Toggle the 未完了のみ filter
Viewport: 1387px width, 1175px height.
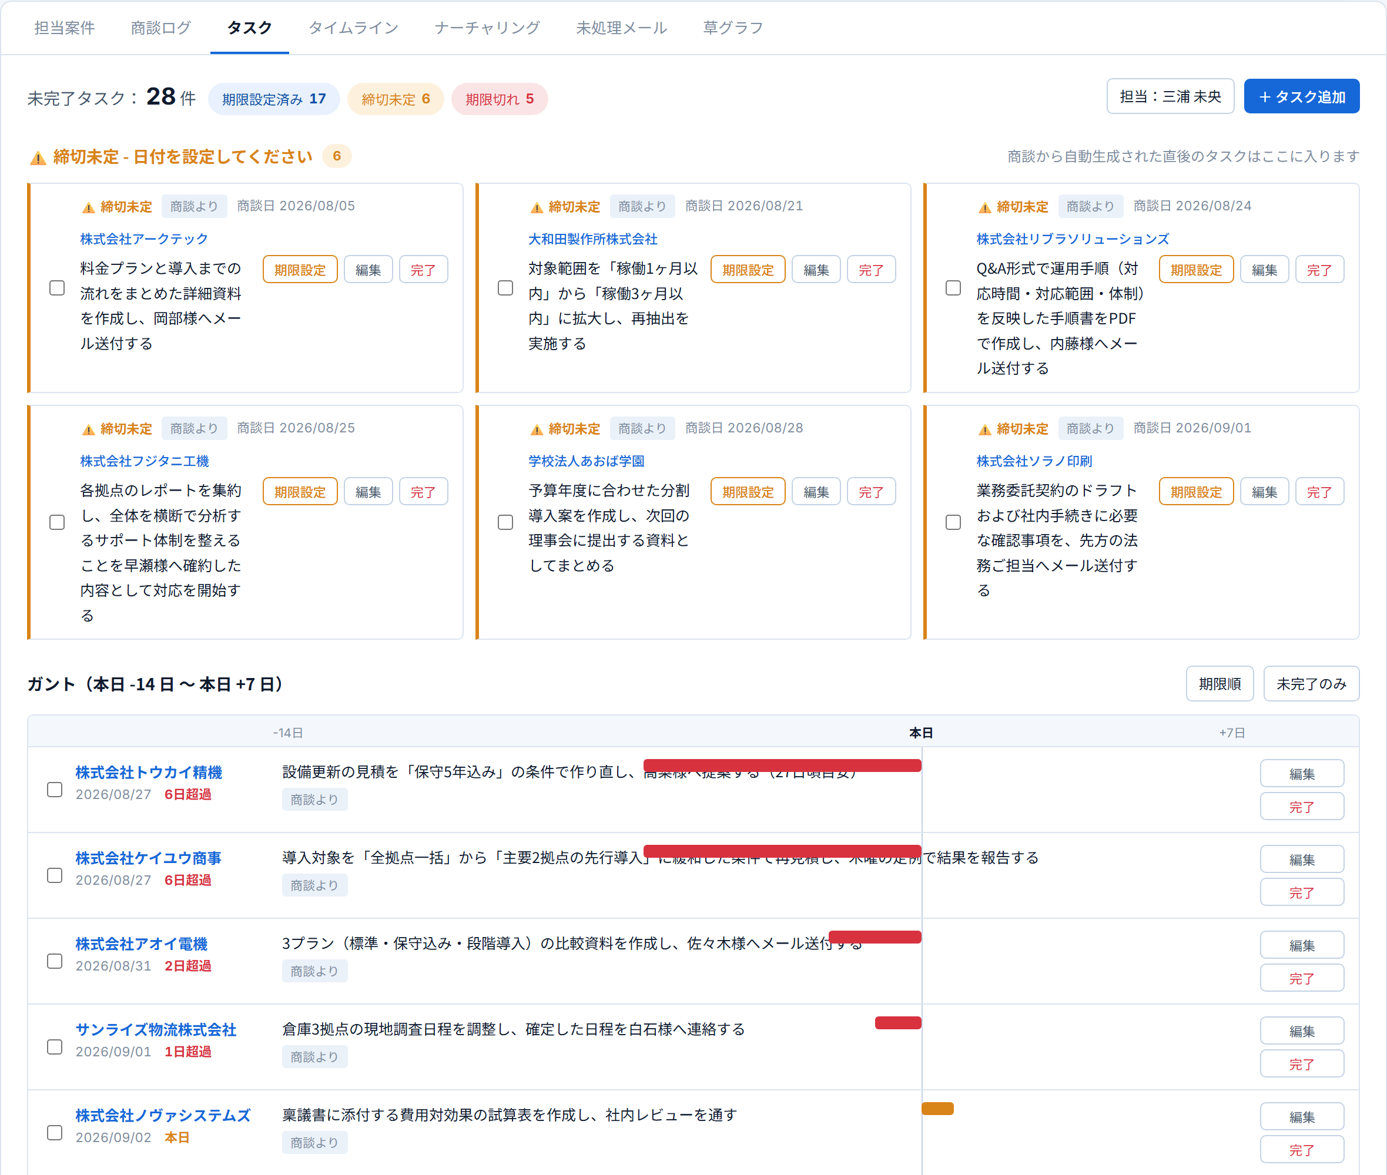1311,683
